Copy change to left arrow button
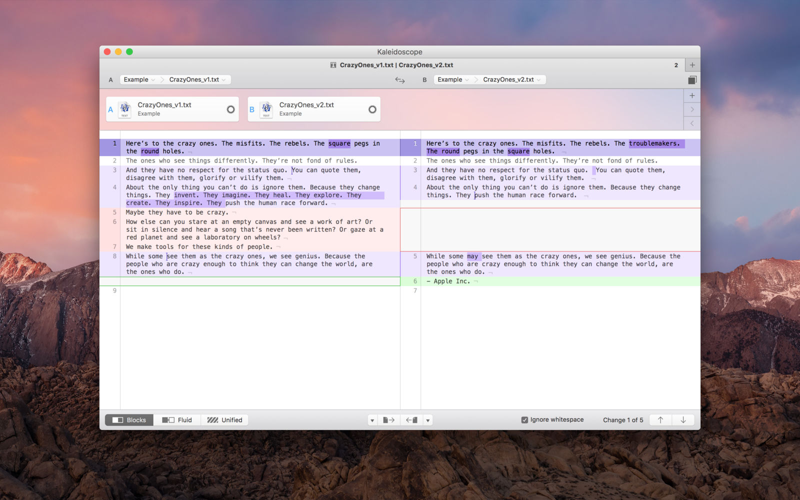The width and height of the screenshot is (800, 500). click(411, 420)
